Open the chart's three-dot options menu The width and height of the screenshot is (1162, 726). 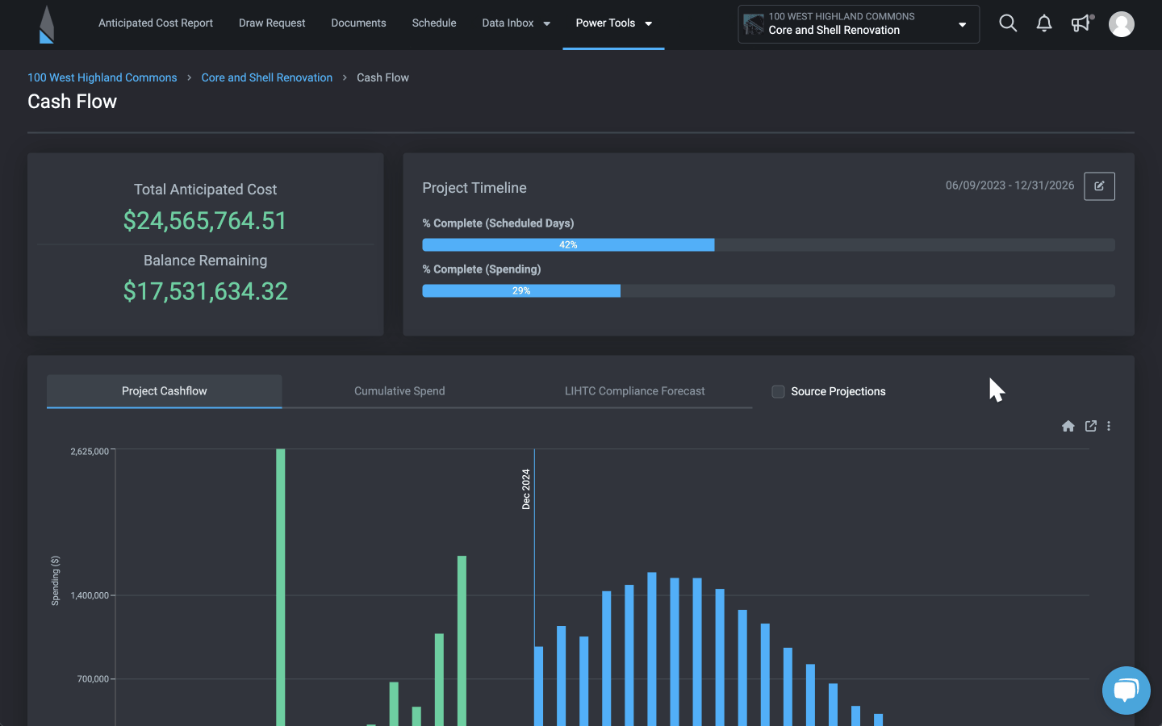[x=1109, y=426]
